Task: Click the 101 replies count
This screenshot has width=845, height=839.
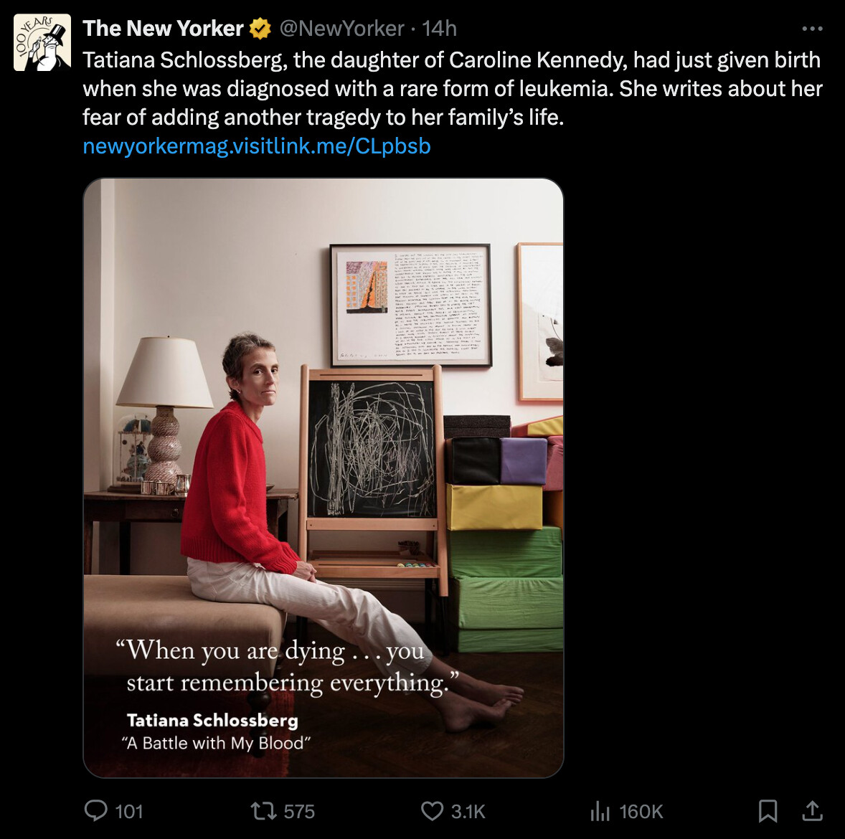Action: pos(129,811)
